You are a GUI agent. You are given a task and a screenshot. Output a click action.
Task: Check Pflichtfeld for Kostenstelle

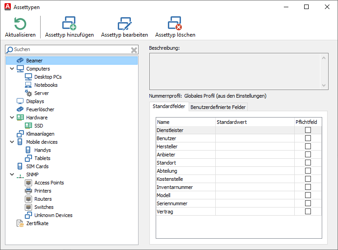tap(308, 179)
